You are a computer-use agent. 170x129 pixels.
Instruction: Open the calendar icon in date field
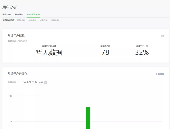[46, 82]
